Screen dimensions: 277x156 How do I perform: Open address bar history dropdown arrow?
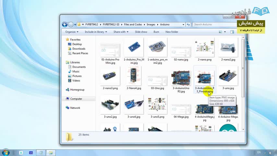coord(183,25)
